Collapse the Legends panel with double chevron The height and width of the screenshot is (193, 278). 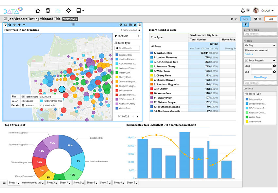click(138, 36)
